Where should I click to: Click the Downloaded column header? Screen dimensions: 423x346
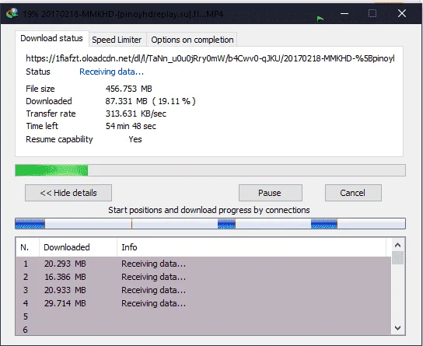(x=79, y=247)
